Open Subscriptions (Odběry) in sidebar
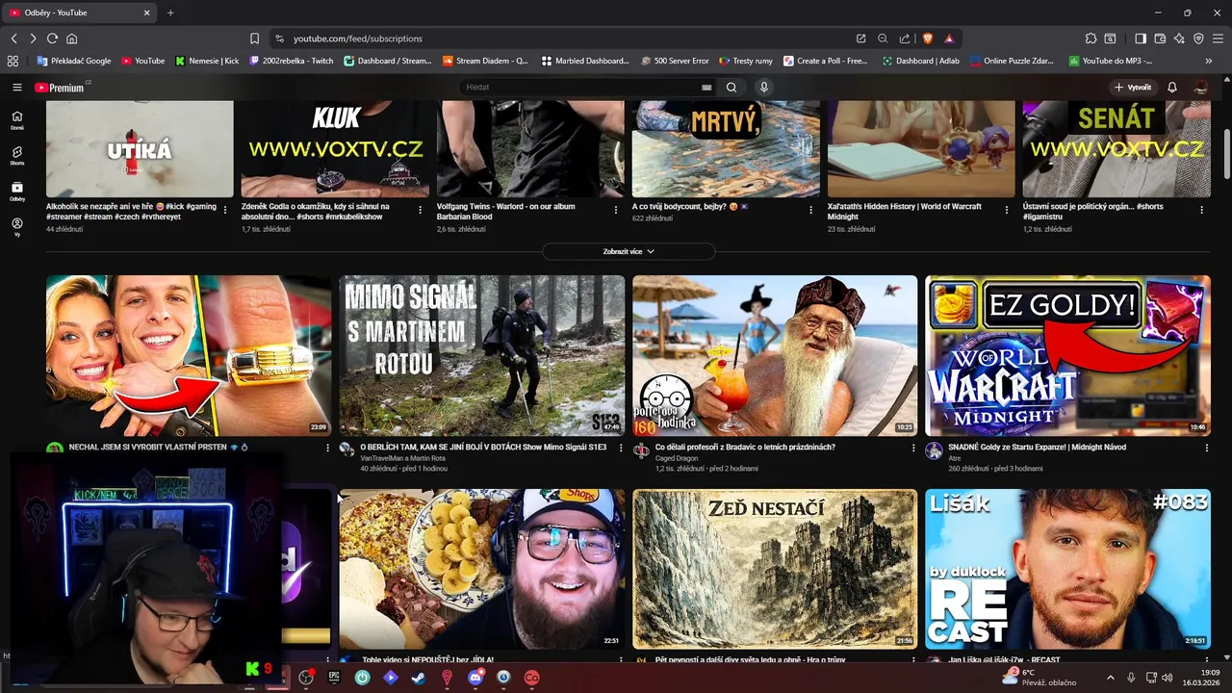Viewport: 1232px width, 693px height. pos(16,192)
